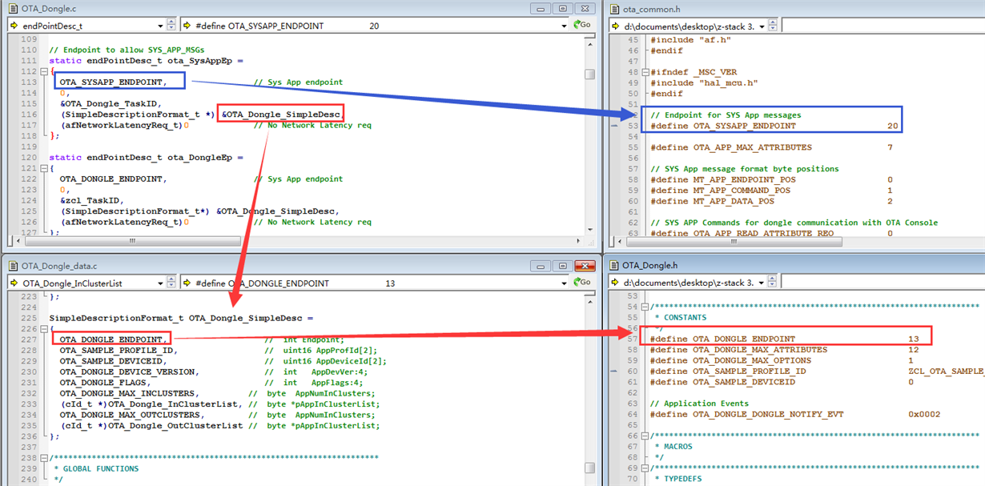Image resolution: width=985 pixels, height=486 pixels.
Task: Click Go button in OTA_Dongle_data.c window
Action: (x=581, y=283)
